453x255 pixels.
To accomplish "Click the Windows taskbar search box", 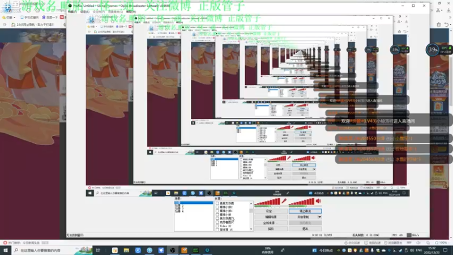I will (52, 250).
